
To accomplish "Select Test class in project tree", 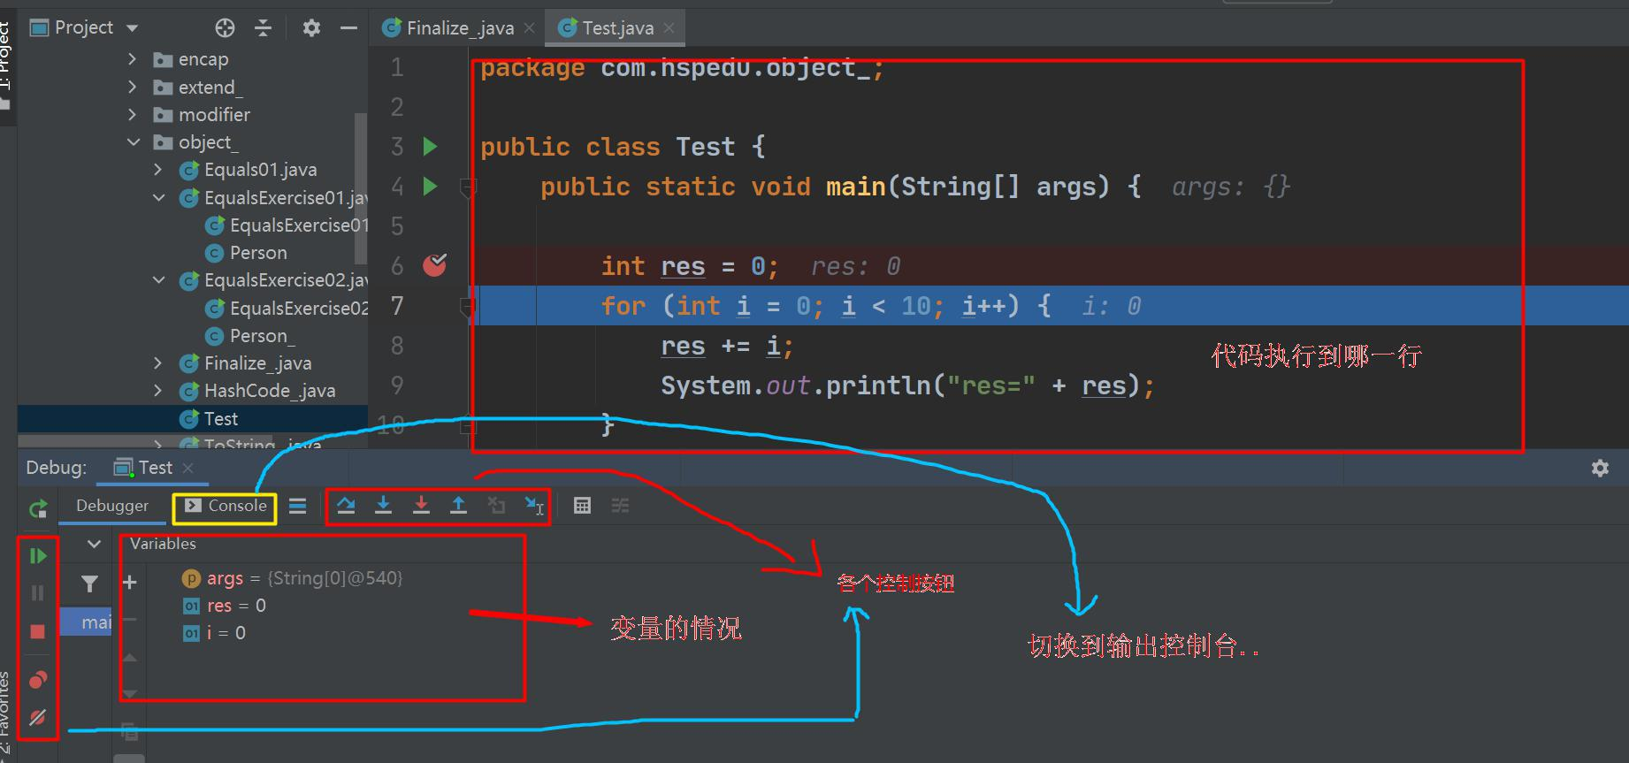I will click(193, 418).
